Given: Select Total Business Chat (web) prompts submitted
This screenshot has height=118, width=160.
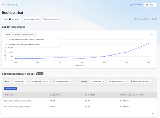Looking at the screenshot, I should pos(32,40).
